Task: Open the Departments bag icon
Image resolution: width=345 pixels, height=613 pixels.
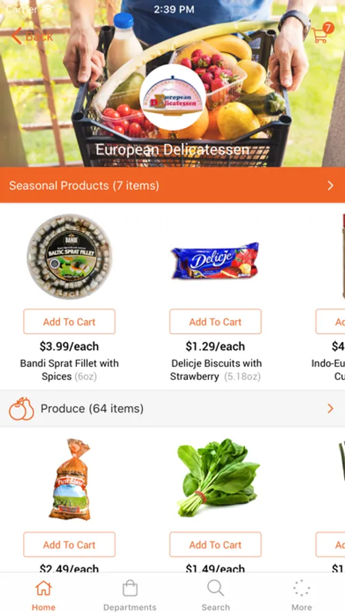Action: click(x=130, y=588)
